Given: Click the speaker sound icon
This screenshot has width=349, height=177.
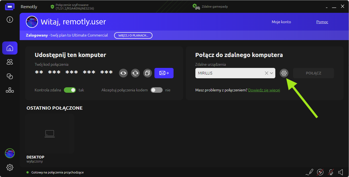Looking at the screenshot, I should pyautogui.click(x=341, y=172).
